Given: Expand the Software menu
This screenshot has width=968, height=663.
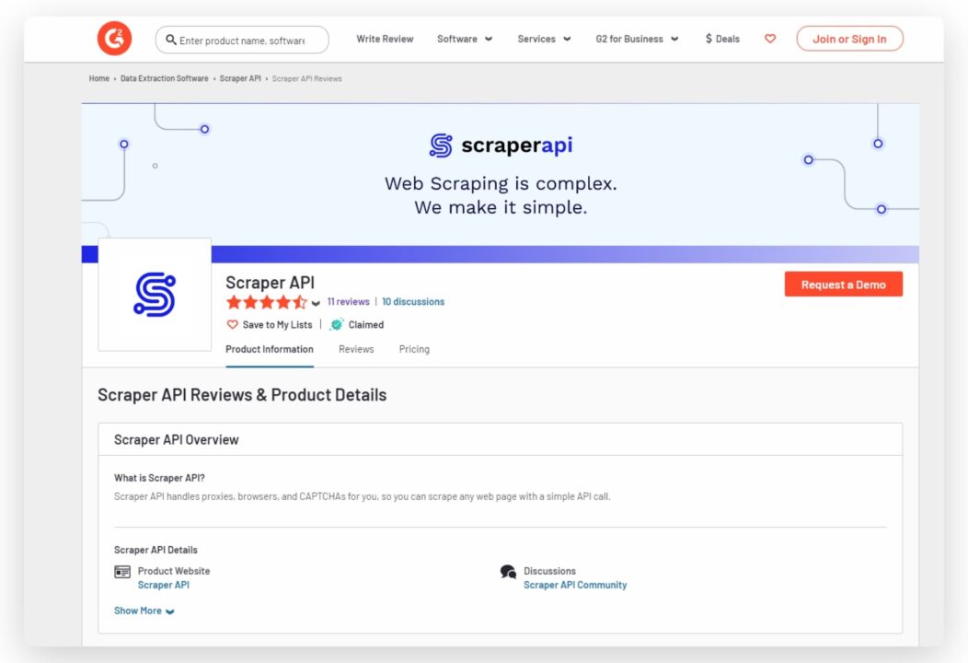Looking at the screenshot, I should pos(465,39).
